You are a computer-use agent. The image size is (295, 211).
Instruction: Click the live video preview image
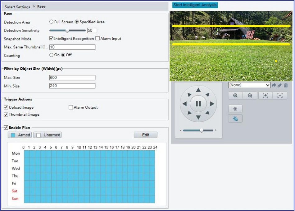tap(231, 46)
